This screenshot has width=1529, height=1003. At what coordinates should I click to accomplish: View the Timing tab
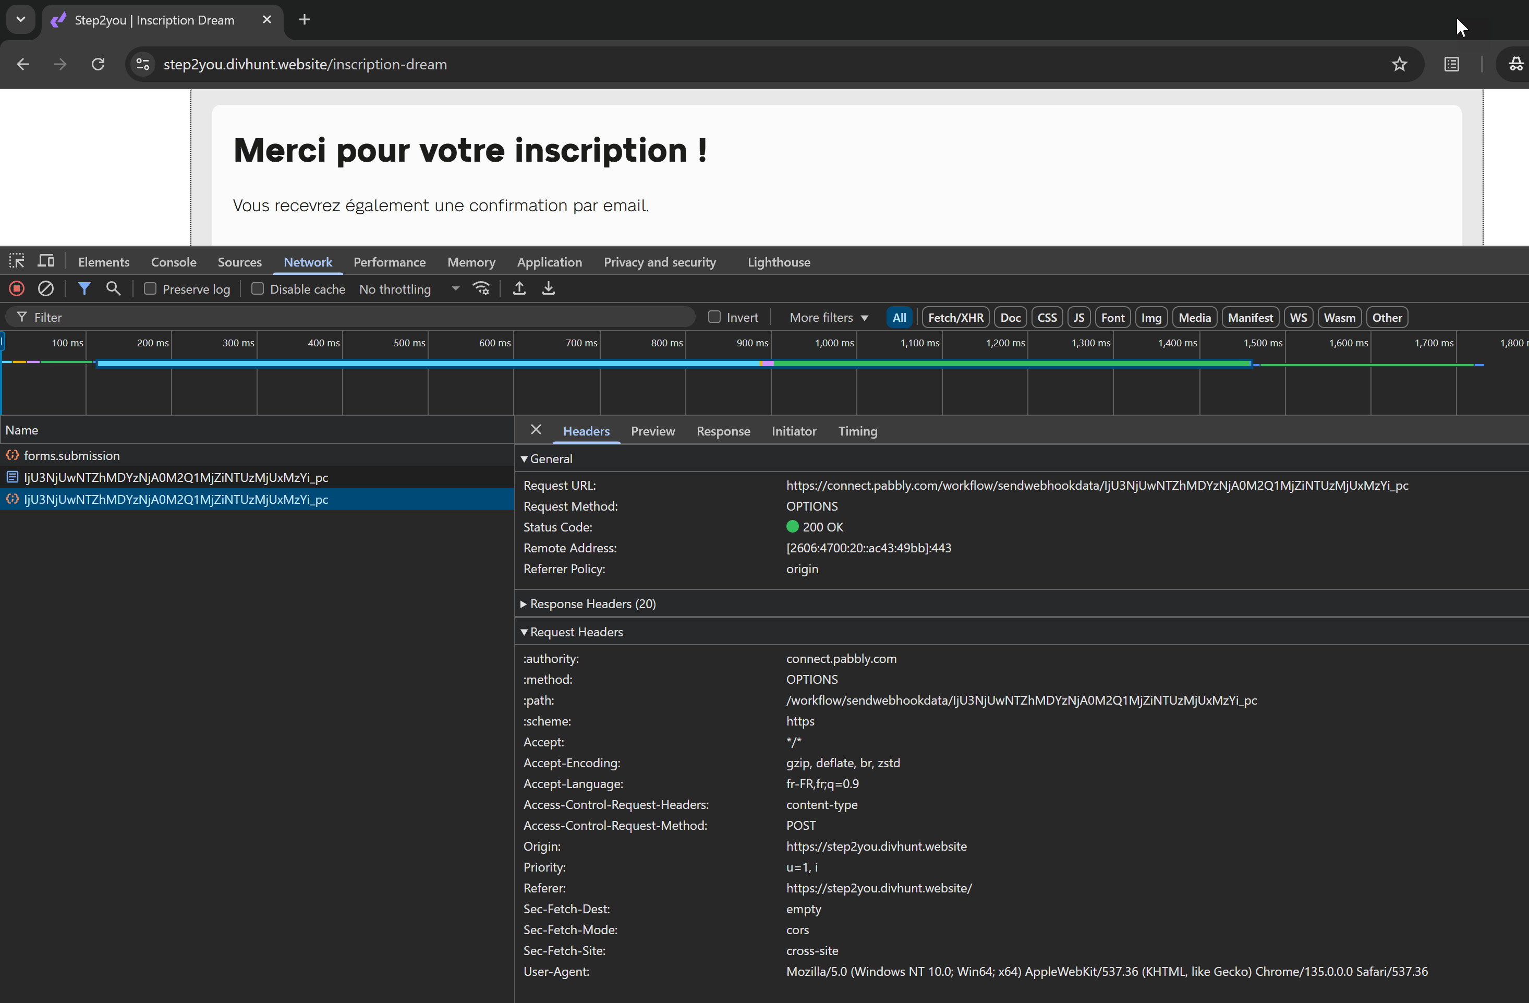(857, 431)
